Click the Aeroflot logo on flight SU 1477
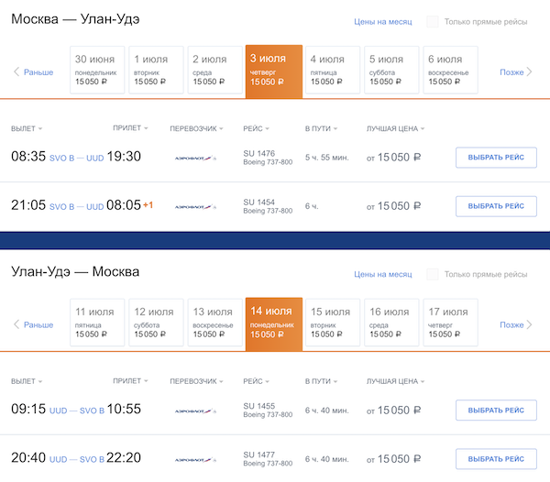The width and height of the screenshot is (550, 482). 194,459
